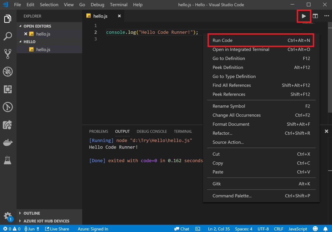Open the Search view in activity bar
Image resolution: width=332 pixels, height=232 pixels.
tap(8, 36)
